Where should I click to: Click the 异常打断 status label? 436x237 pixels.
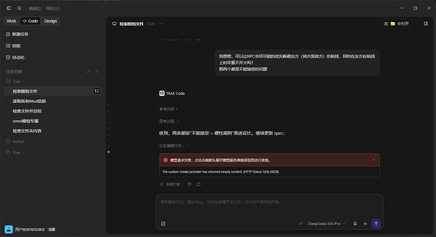coord(173,185)
